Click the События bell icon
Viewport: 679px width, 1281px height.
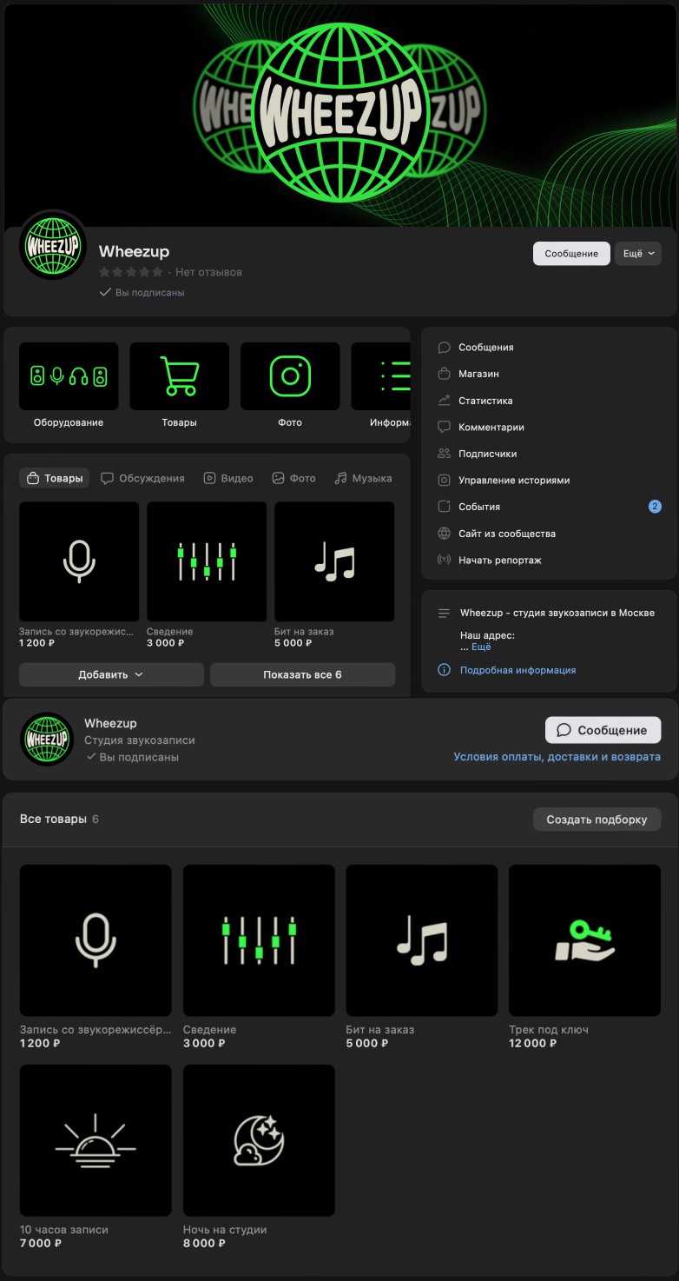(444, 507)
